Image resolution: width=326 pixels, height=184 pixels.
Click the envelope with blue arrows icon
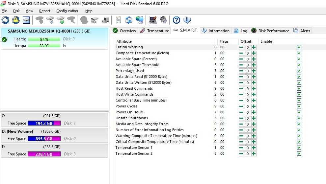(129, 20)
